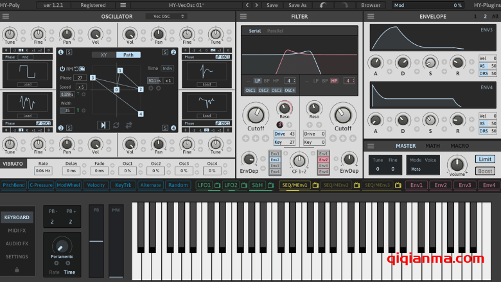Screen dimensions: 501x282
Task: Switch to the MATH tab
Action: 433,146
